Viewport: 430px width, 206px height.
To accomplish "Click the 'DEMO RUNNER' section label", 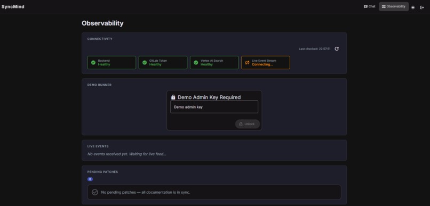I will click(99, 85).
